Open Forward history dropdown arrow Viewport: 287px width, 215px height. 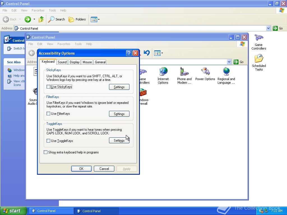click(34, 19)
